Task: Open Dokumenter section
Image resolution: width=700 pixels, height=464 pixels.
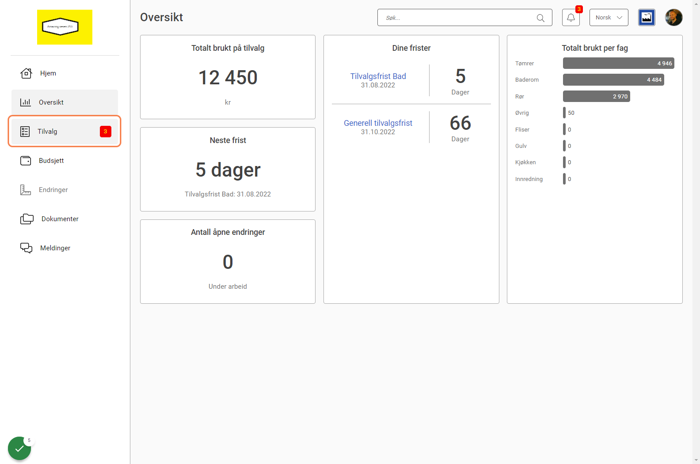Action: click(x=65, y=219)
